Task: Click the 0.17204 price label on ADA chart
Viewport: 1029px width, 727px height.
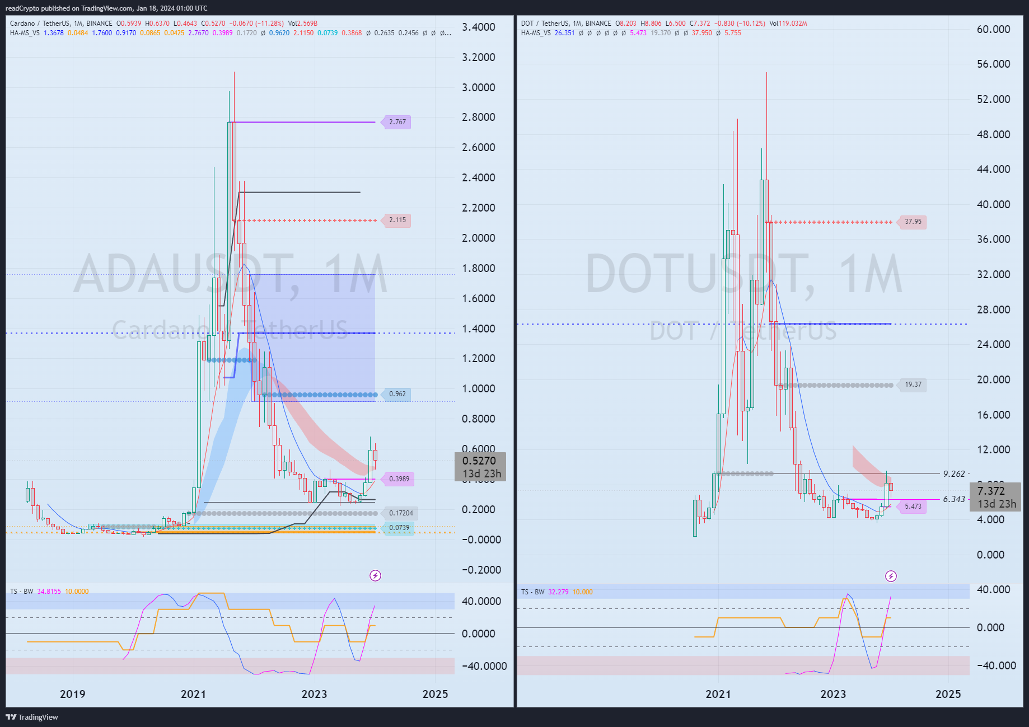Action: click(x=400, y=513)
